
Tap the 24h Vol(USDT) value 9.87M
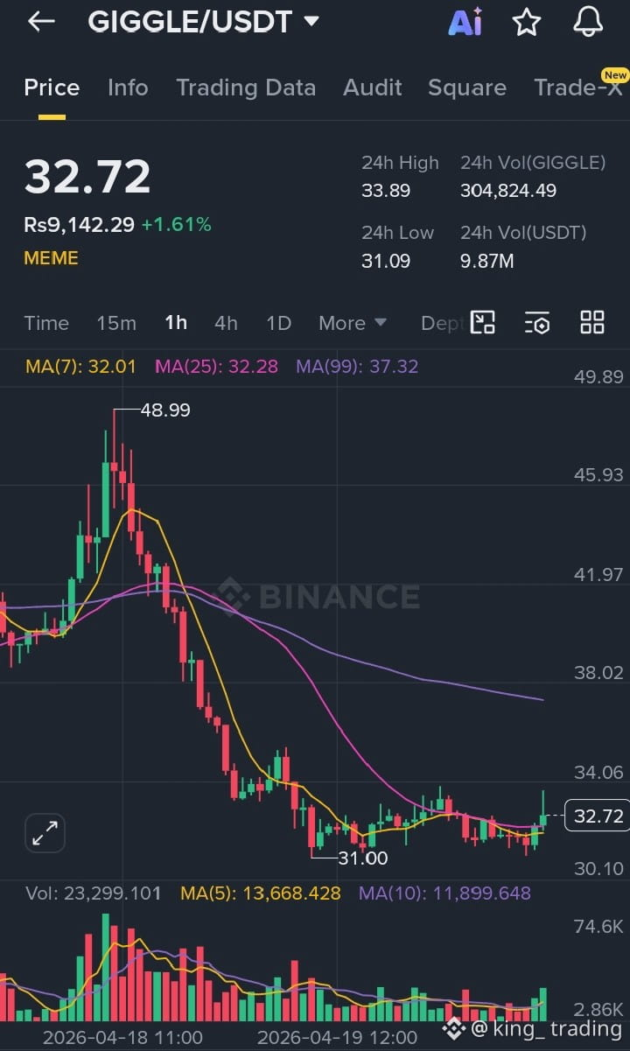[x=486, y=260]
